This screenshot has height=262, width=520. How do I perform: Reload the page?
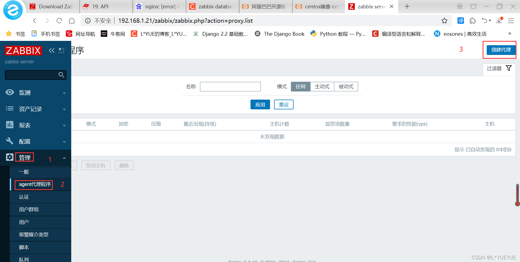tap(59, 21)
